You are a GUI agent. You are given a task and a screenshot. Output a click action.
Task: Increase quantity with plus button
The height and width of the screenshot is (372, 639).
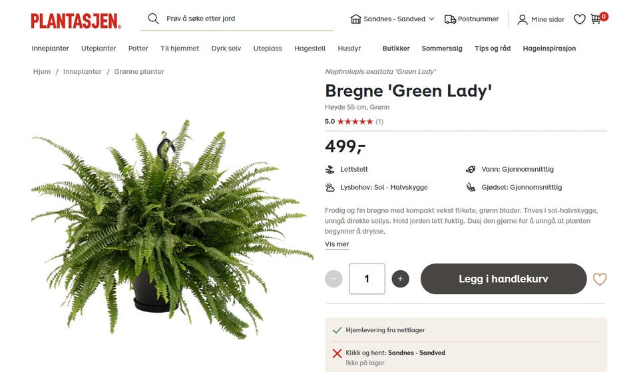click(400, 279)
